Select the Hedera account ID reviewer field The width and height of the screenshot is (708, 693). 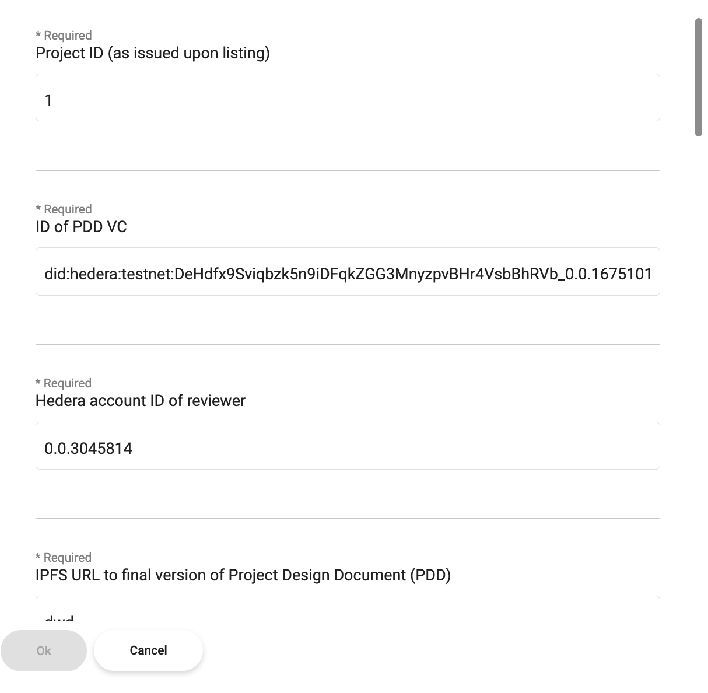coord(348,446)
